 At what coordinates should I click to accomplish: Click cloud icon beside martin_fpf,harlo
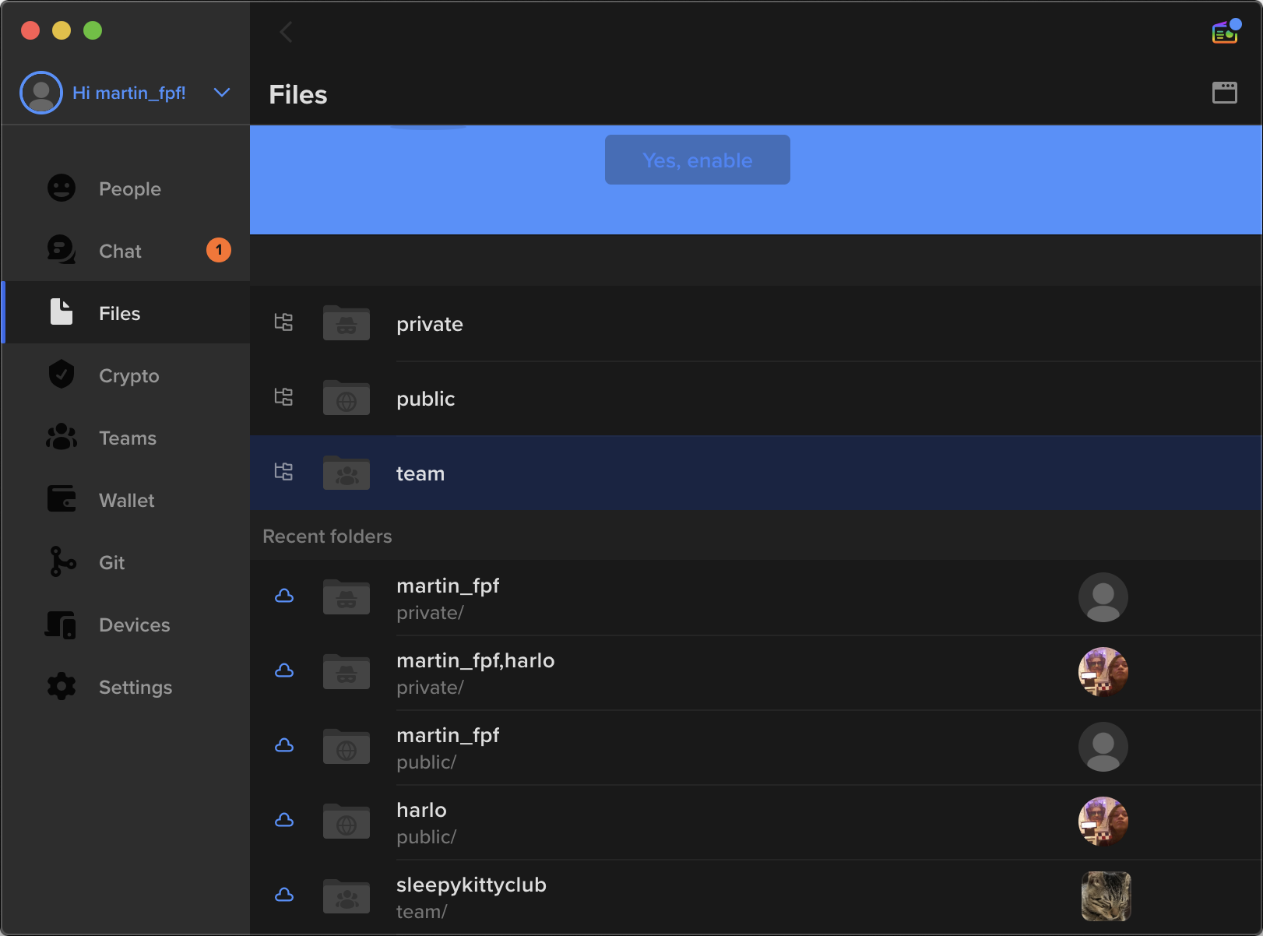[284, 670]
